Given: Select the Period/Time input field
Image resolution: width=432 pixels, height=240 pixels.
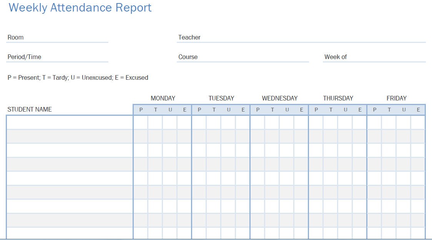Looking at the screenshot, I should click(57, 57).
